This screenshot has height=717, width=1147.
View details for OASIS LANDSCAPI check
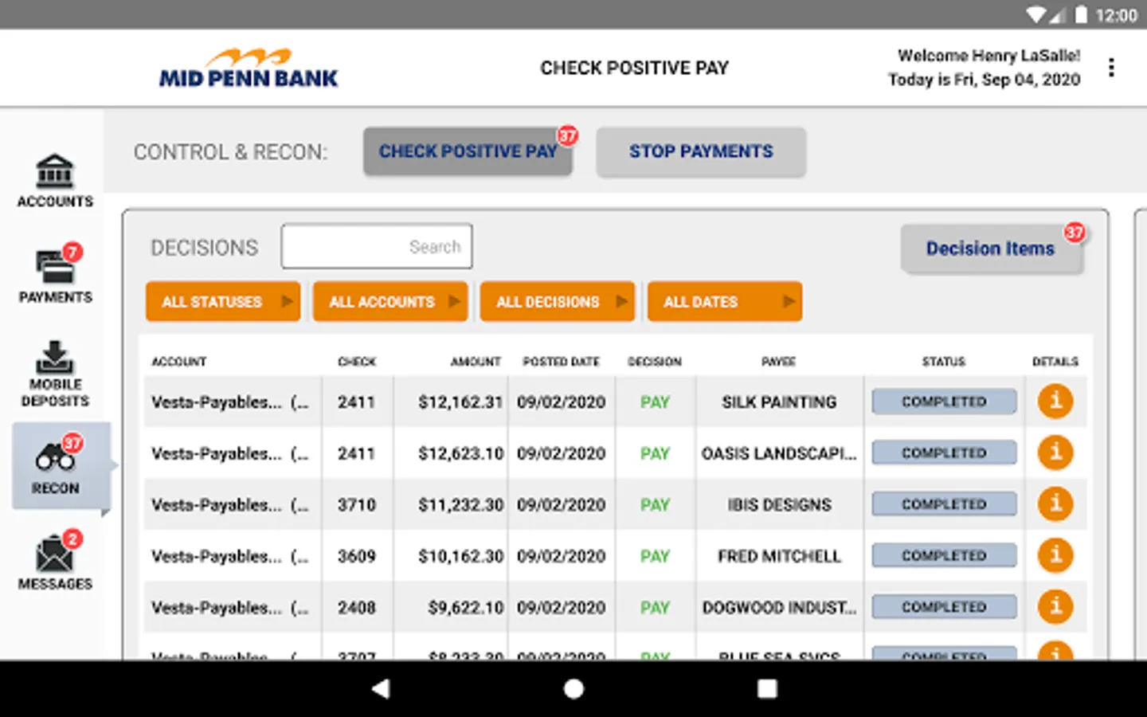click(x=1055, y=453)
